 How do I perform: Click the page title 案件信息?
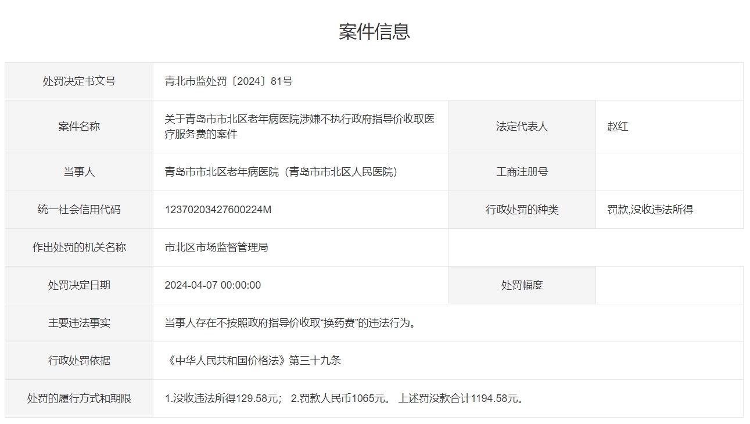coord(375,31)
